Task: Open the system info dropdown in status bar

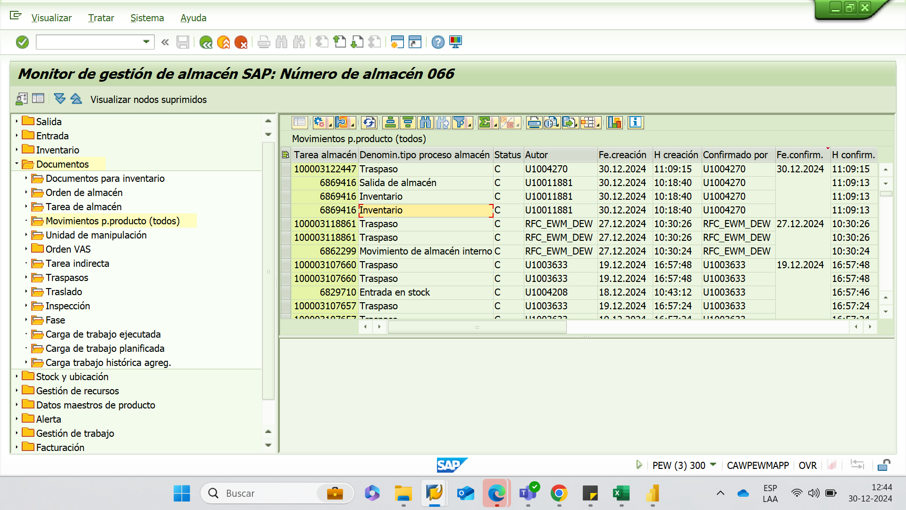Action: (713, 465)
